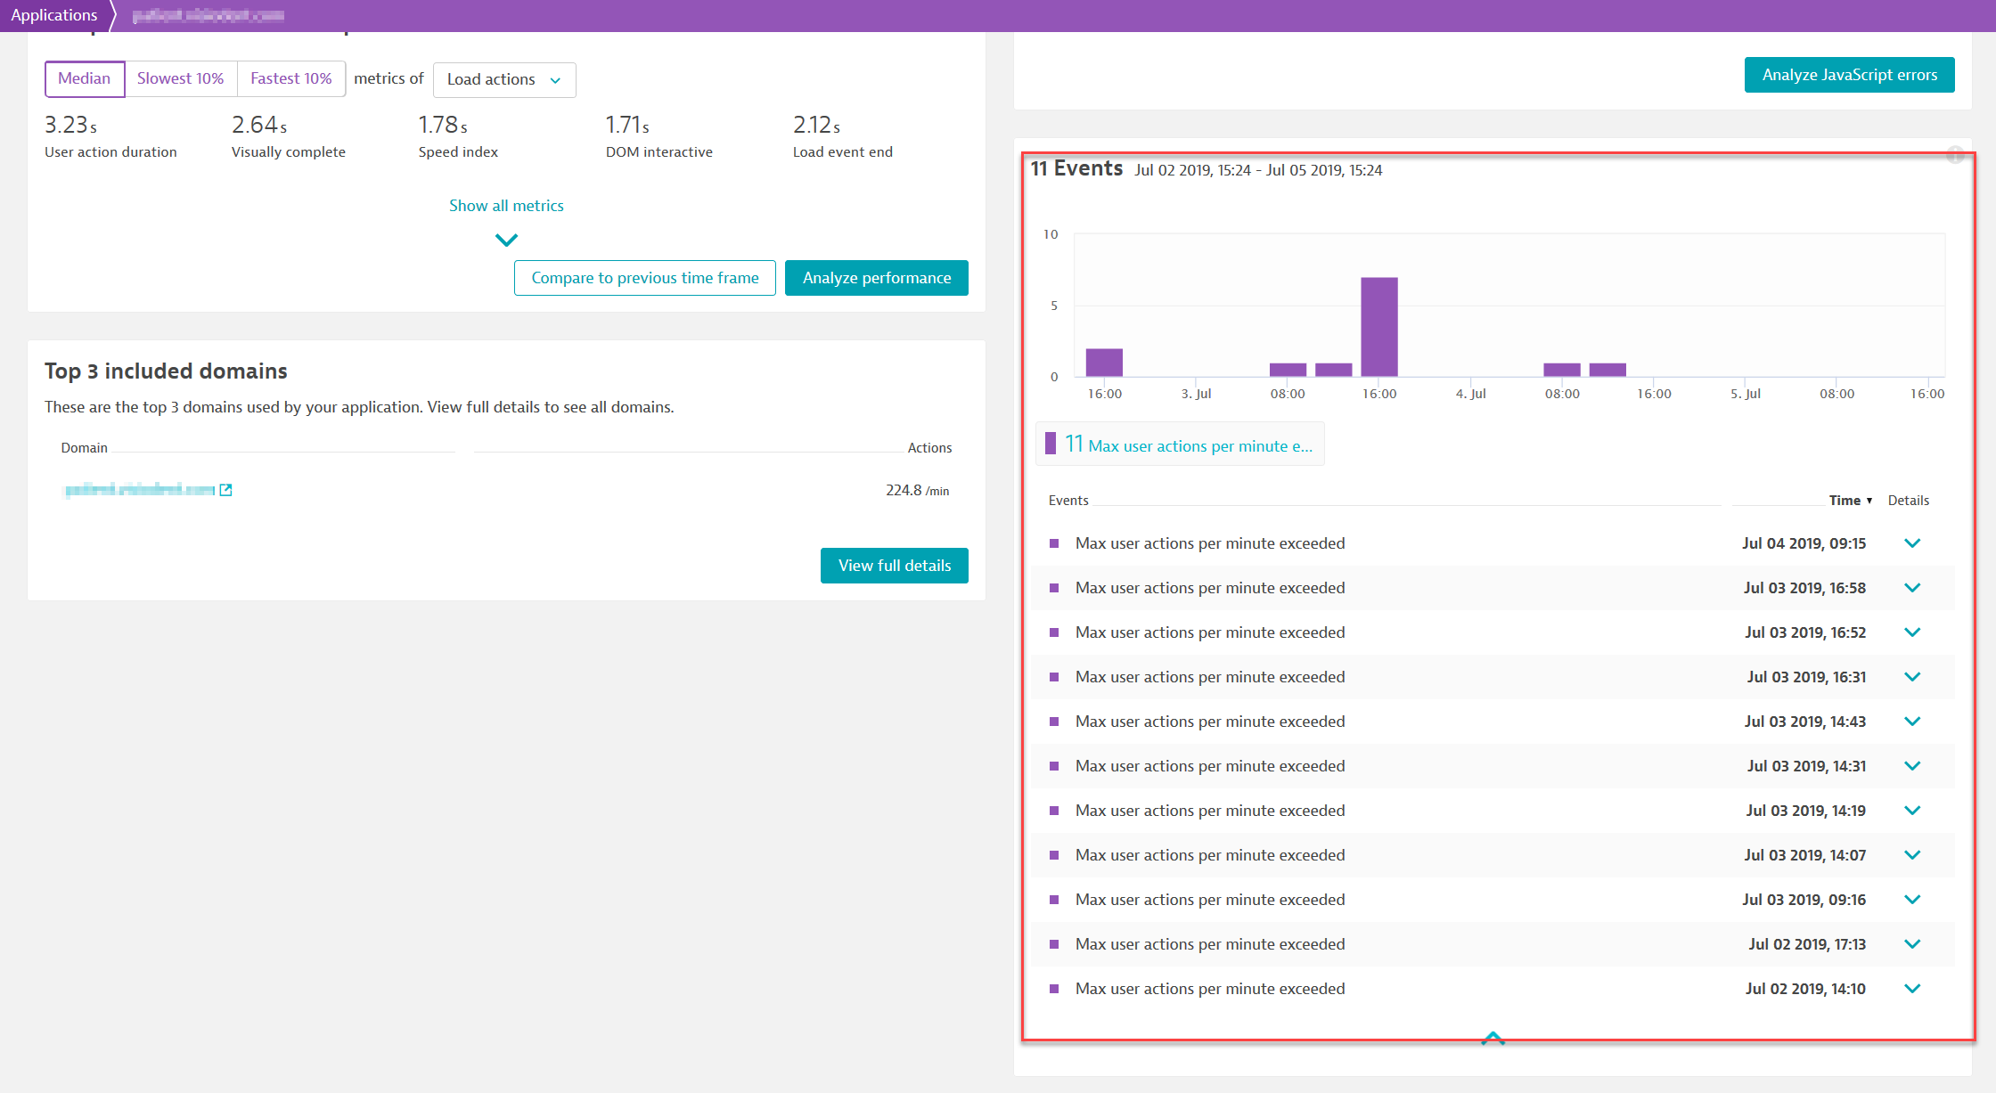
Task: Click the 2.64s Visually complete value
Action: [259, 125]
